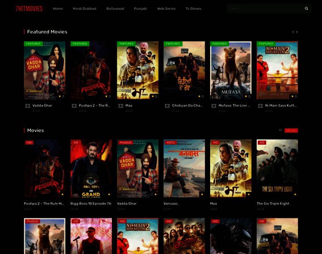Click title Pushpa 2 - The Rule Hi...
322x254 pixels.
pyautogui.click(x=44, y=204)
